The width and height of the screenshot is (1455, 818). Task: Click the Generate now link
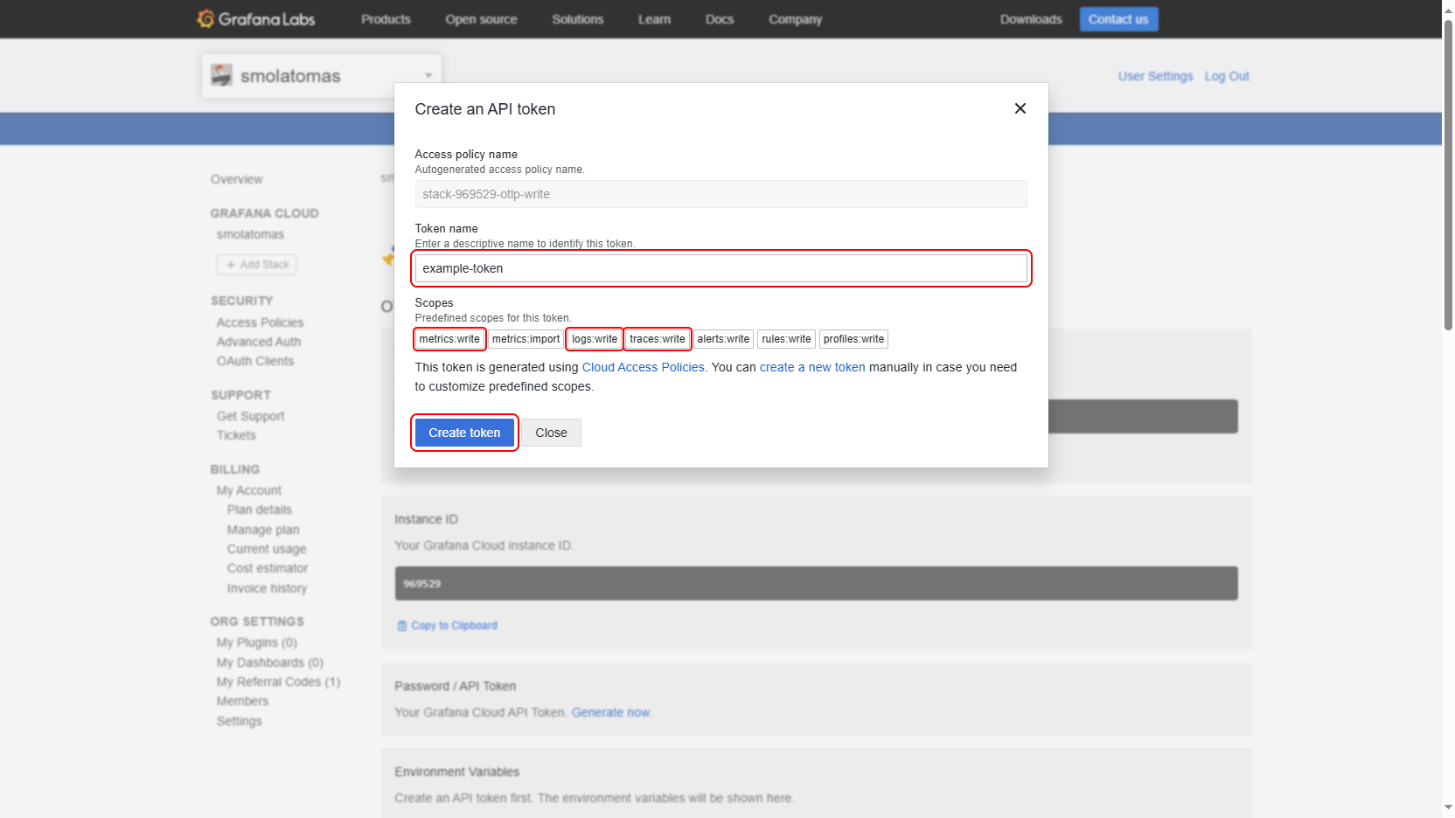(611, 712)
